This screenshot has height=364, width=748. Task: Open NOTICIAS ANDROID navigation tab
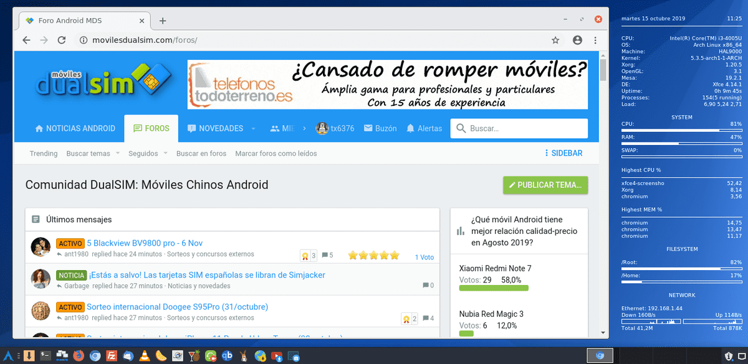75,128
